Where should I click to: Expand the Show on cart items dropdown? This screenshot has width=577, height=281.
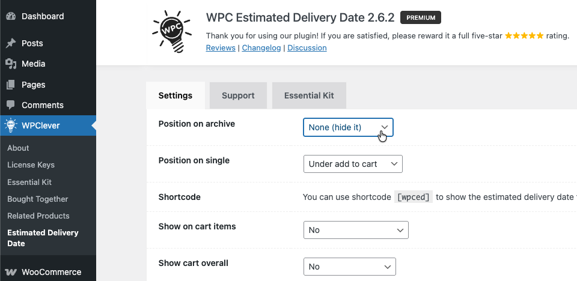click(x=355, y=230)
